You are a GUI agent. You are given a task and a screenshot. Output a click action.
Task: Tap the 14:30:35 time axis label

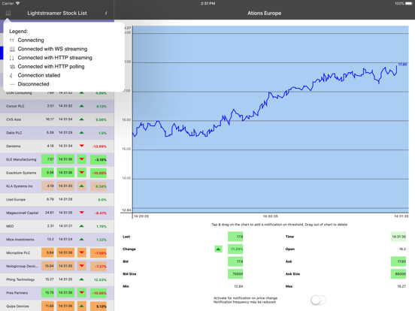click(270, 216)
